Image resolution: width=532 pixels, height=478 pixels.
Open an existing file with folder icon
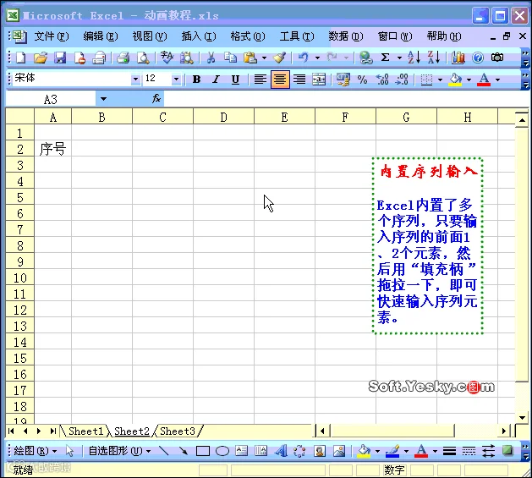point(41,58)
